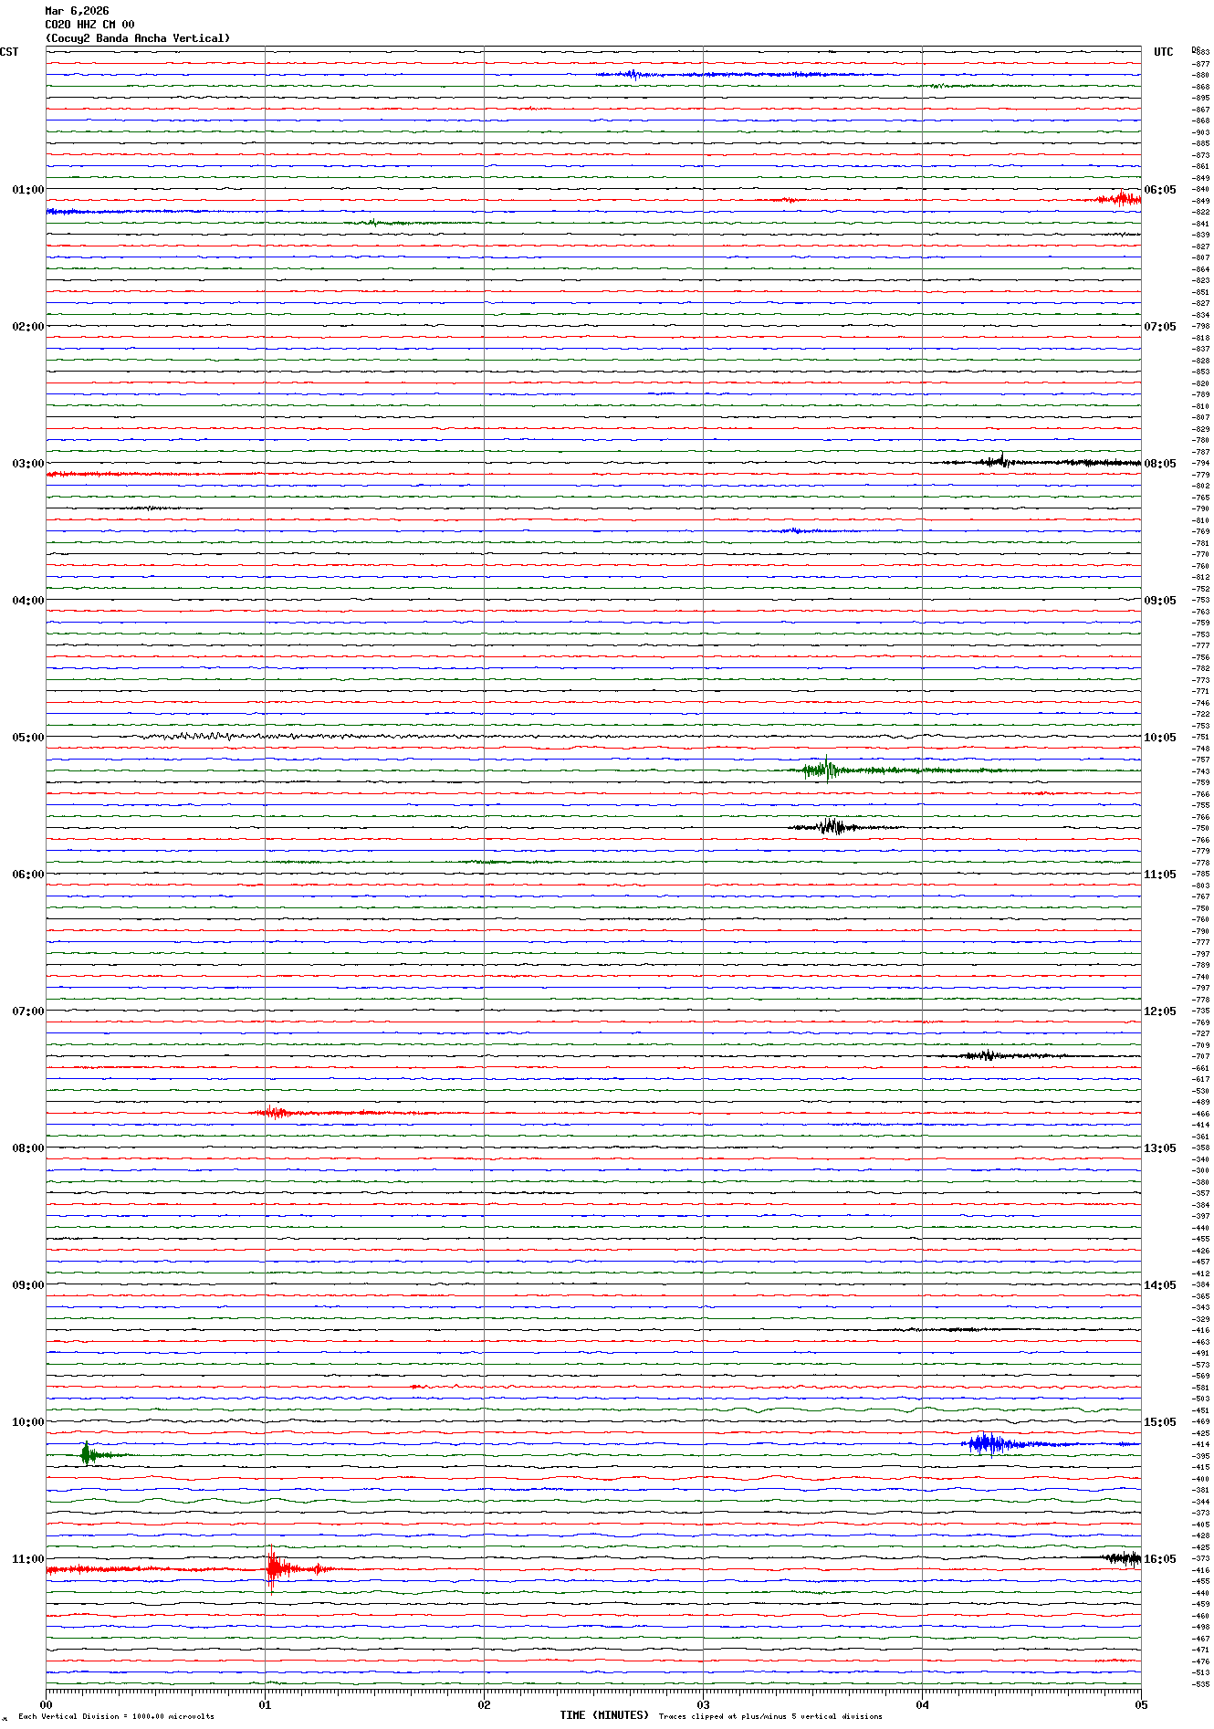Screen dimensions: 1214x1729
Task: Click the vertical division microvolts scale note
Action: (x=116, y=1716)
